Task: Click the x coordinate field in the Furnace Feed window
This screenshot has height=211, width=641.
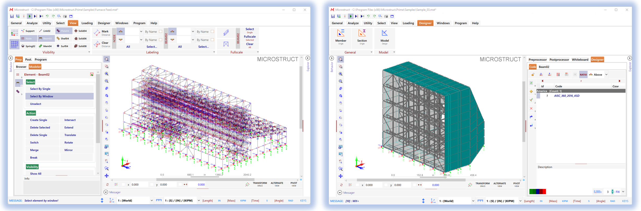Action: click(139, 185)
